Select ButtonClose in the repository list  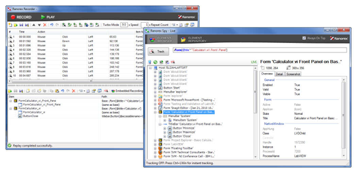31,116
